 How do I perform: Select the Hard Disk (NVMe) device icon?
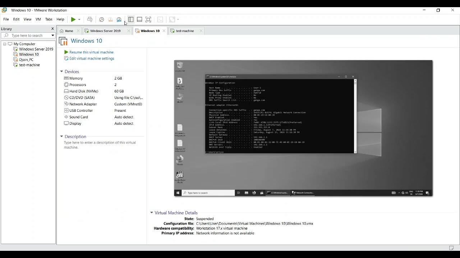coord(66,91)
